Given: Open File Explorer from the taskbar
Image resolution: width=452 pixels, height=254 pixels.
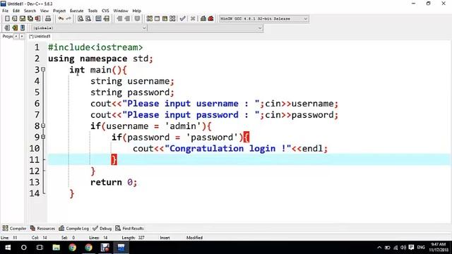Looking at the screenshot, I should click(x=56, y=248).
